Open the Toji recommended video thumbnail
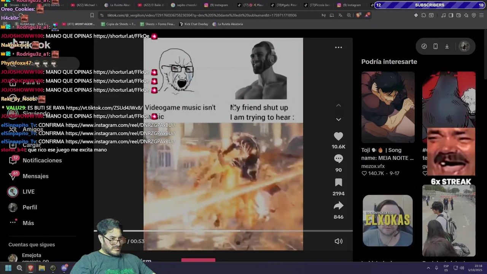Screen dimensions: 487x274 [388, 107]
